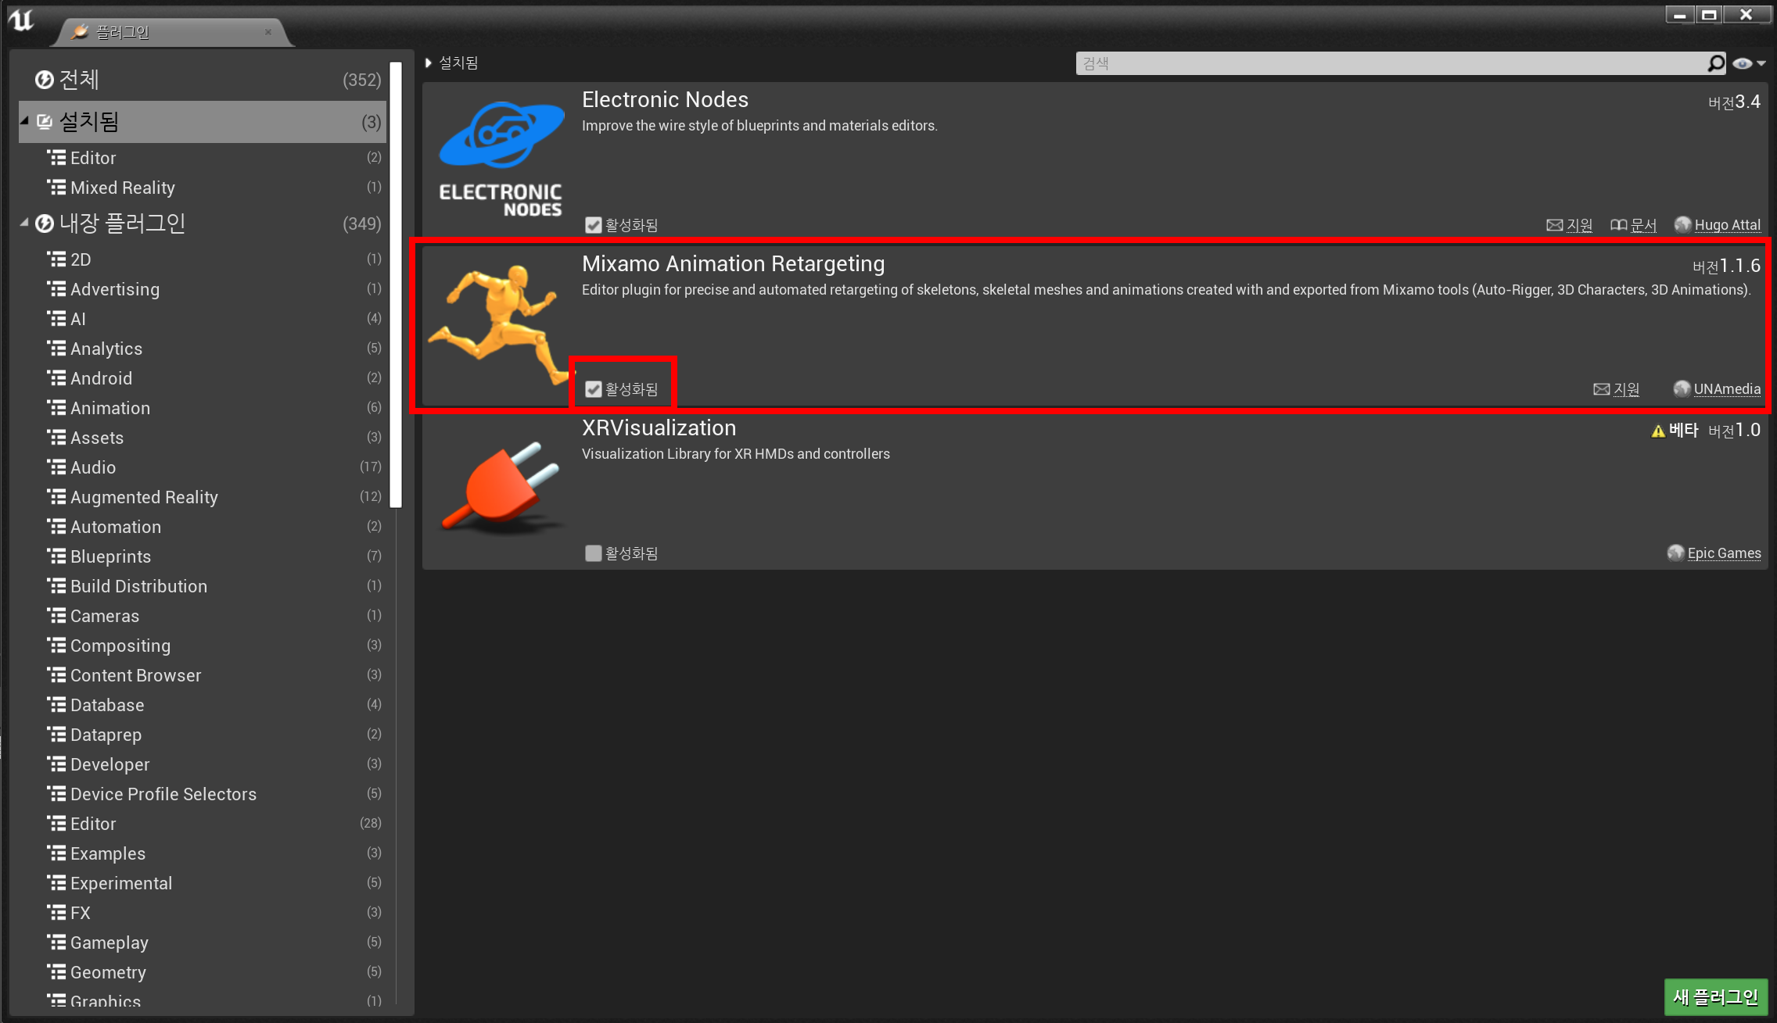The width and height of the screenshot is (1777, 1023).
Task: Click the plugin tab's plug icon
Action: tap(79, 31)
